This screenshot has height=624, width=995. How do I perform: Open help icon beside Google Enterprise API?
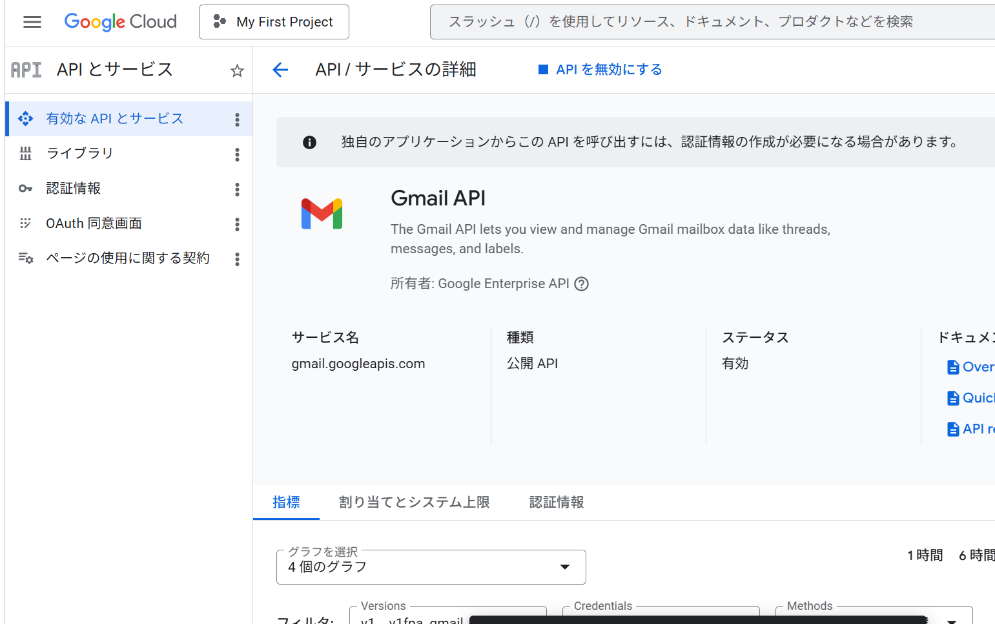[x=582, y=284]
